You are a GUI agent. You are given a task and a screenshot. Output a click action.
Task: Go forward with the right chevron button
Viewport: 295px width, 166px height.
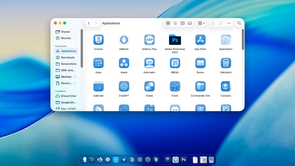click(96, 23)
